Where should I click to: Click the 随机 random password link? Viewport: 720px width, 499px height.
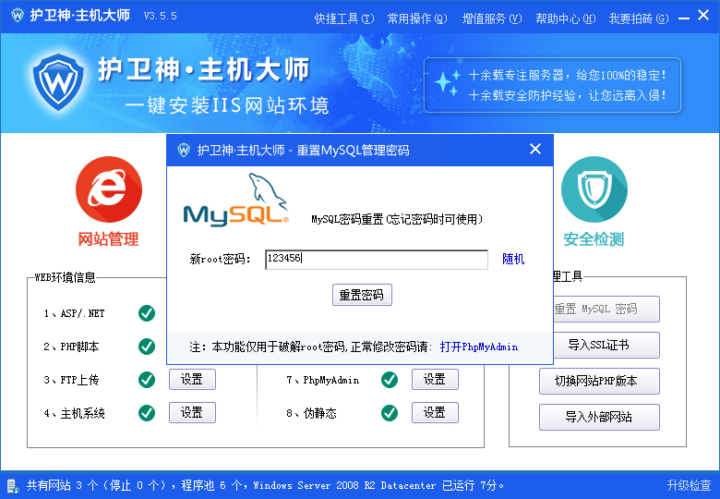point(513,260)
